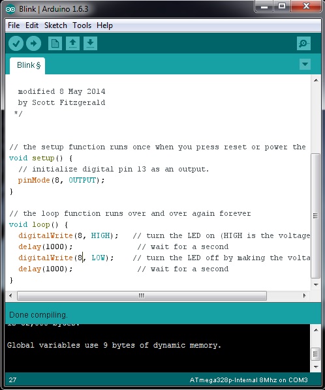The height and width of the screenshot is (390, 325).
Task: Click the 'void setup() {' line
Action: point(41,158)
